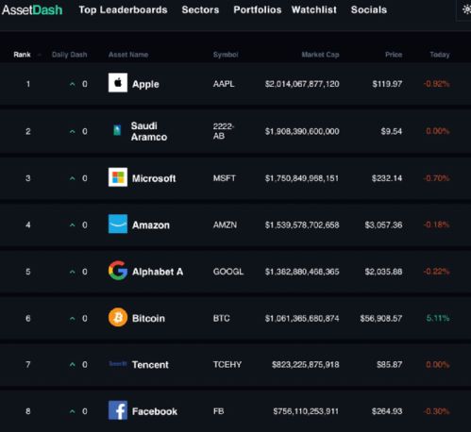Click the Saudi Aramco logo icon
471x432 pixels.
tap(117, 130)
